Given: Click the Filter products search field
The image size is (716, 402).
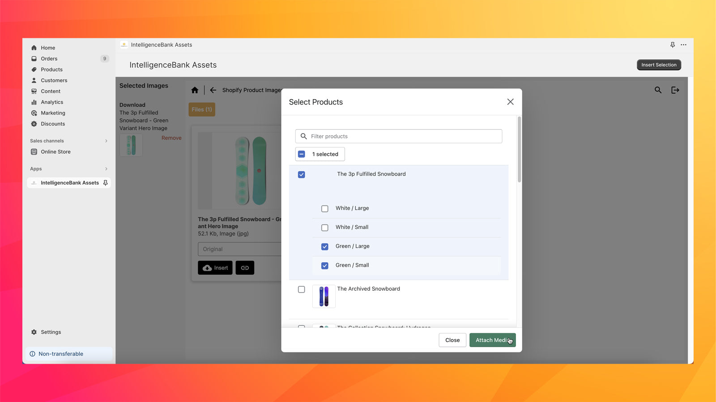Looking at the screenshot, I should click(x=398, y=136).
